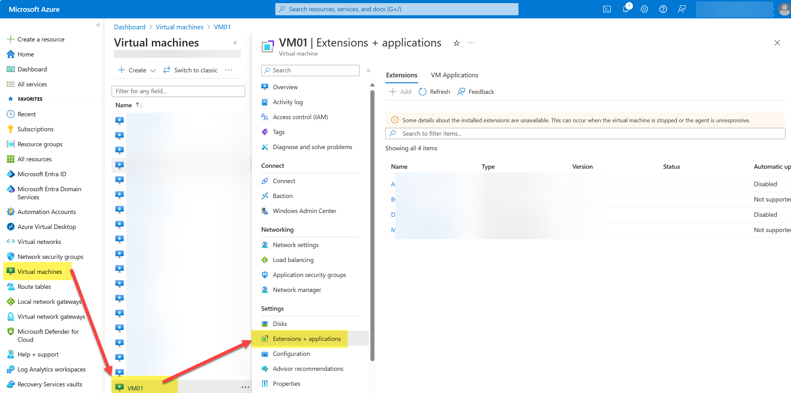Select the Extensions tab
This screenshot has width=791, height=393.
pos(402,75)
